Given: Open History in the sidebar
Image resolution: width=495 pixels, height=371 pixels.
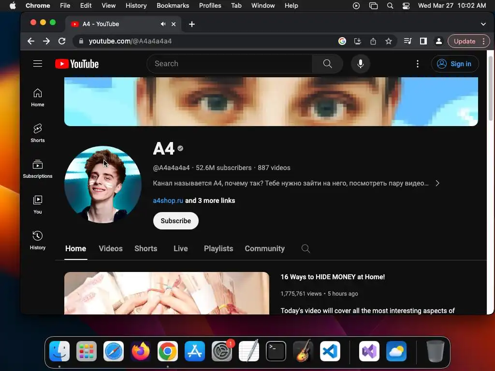Looking at the screenshot, I should [x=38, y=241].
